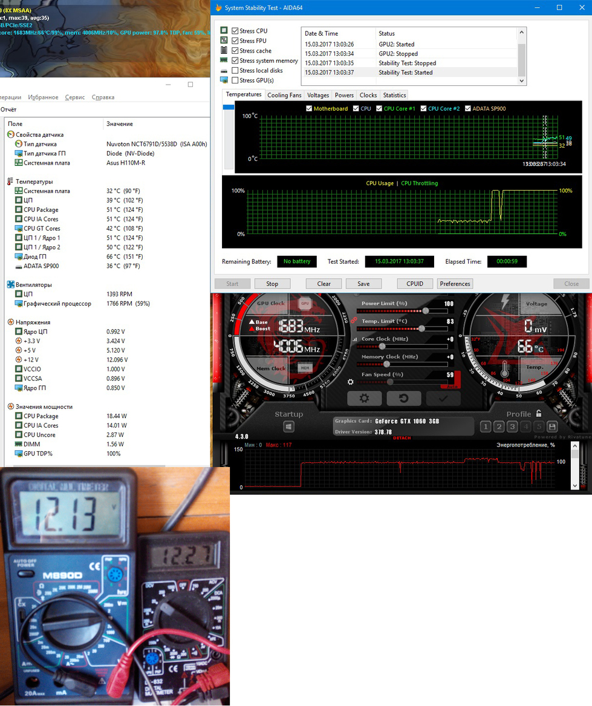Screen dimensions: 592x706
Task: Open the Powers tab
Action: pyautogui.click(x=345, y=95)
